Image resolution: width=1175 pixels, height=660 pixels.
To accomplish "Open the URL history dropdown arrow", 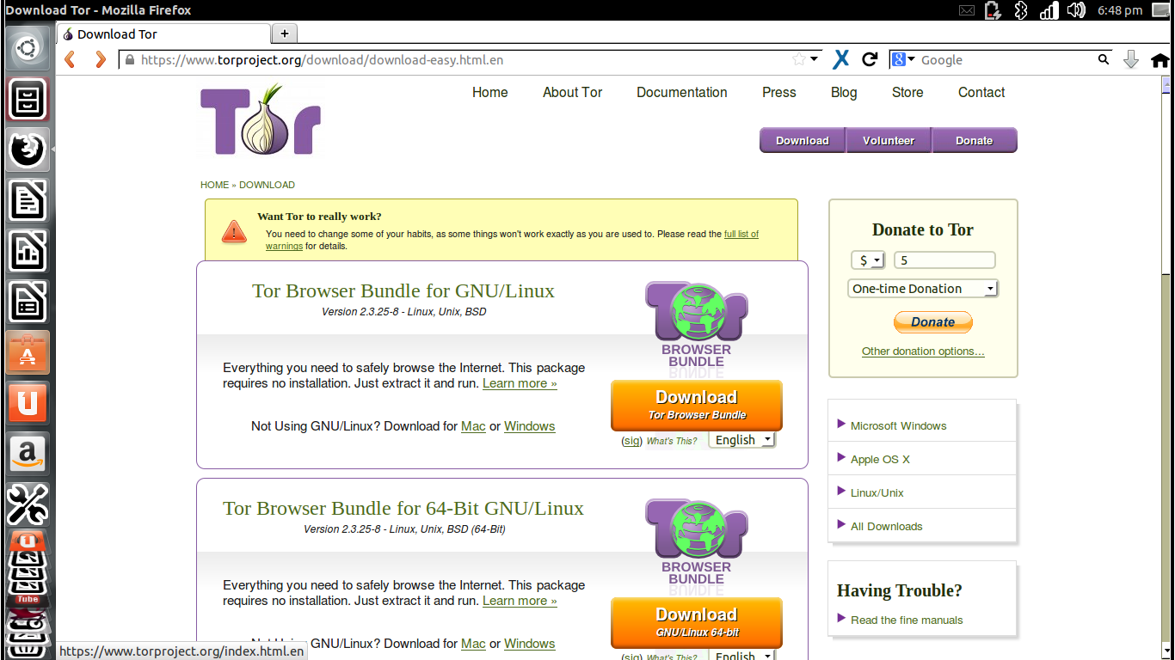I will (x=816, y=59).
